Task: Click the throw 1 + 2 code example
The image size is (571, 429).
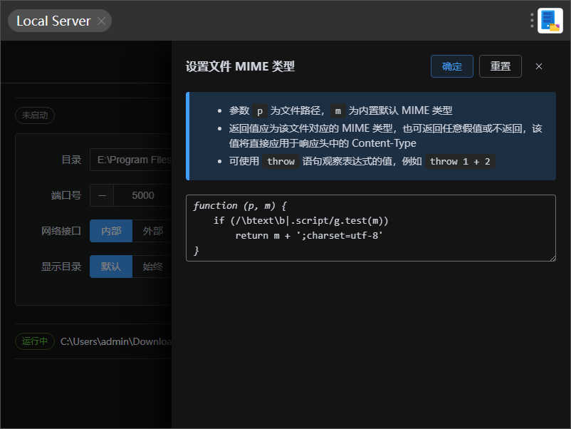Action: (460, 161)
